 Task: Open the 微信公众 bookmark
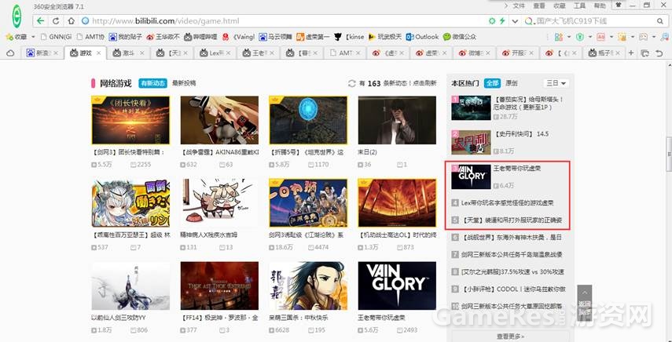click(x=460, y=37)
